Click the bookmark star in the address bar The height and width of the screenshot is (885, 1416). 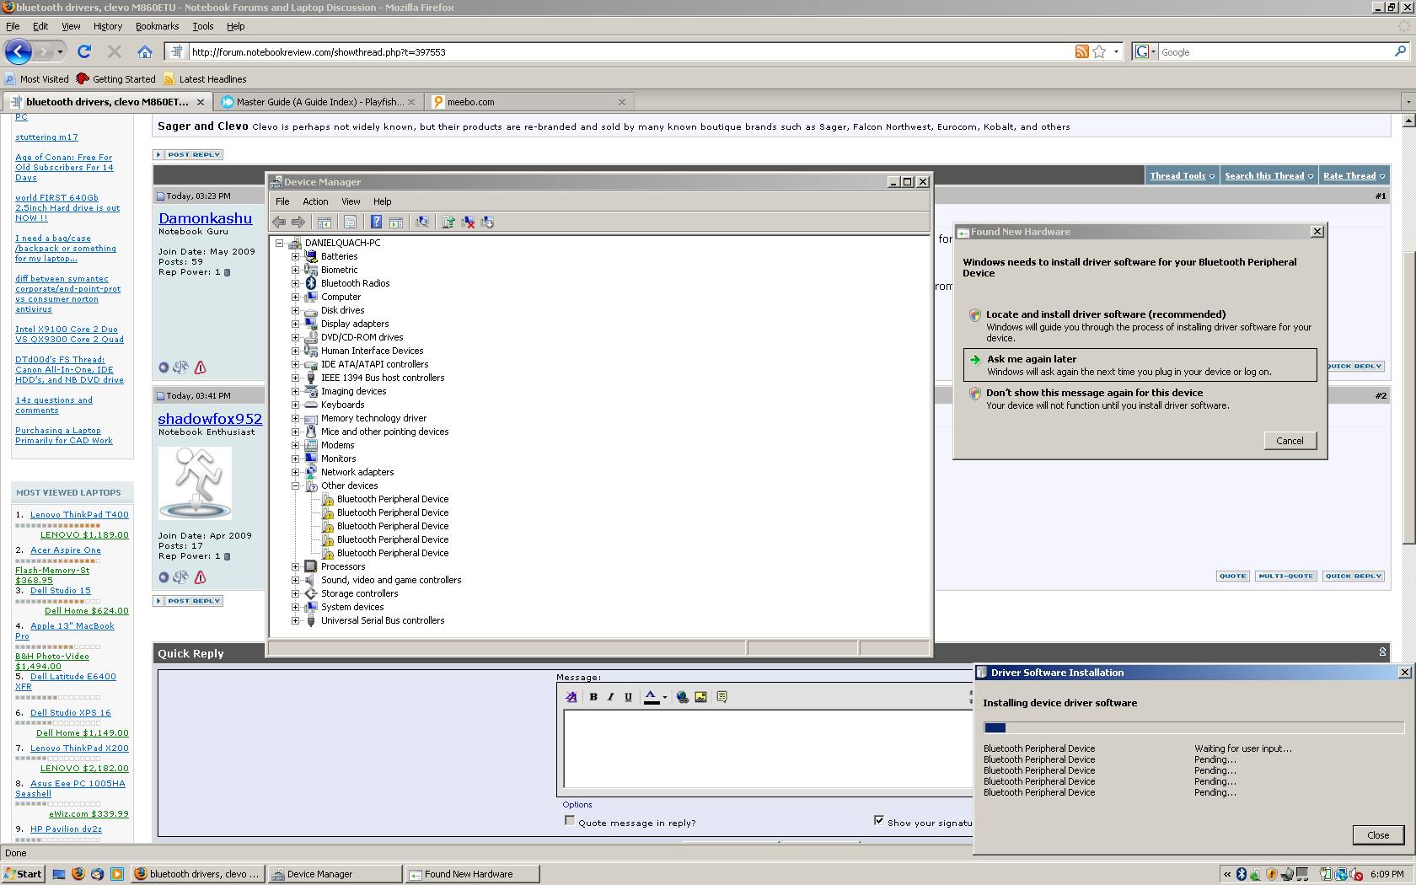pyautogui.click(x=1099, y=51)
